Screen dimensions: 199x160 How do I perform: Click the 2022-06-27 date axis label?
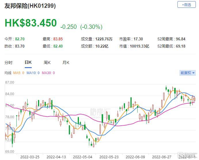162,157
